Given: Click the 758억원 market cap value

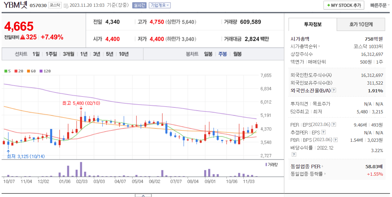Looking at the screenshot, I should click(374, 39).
